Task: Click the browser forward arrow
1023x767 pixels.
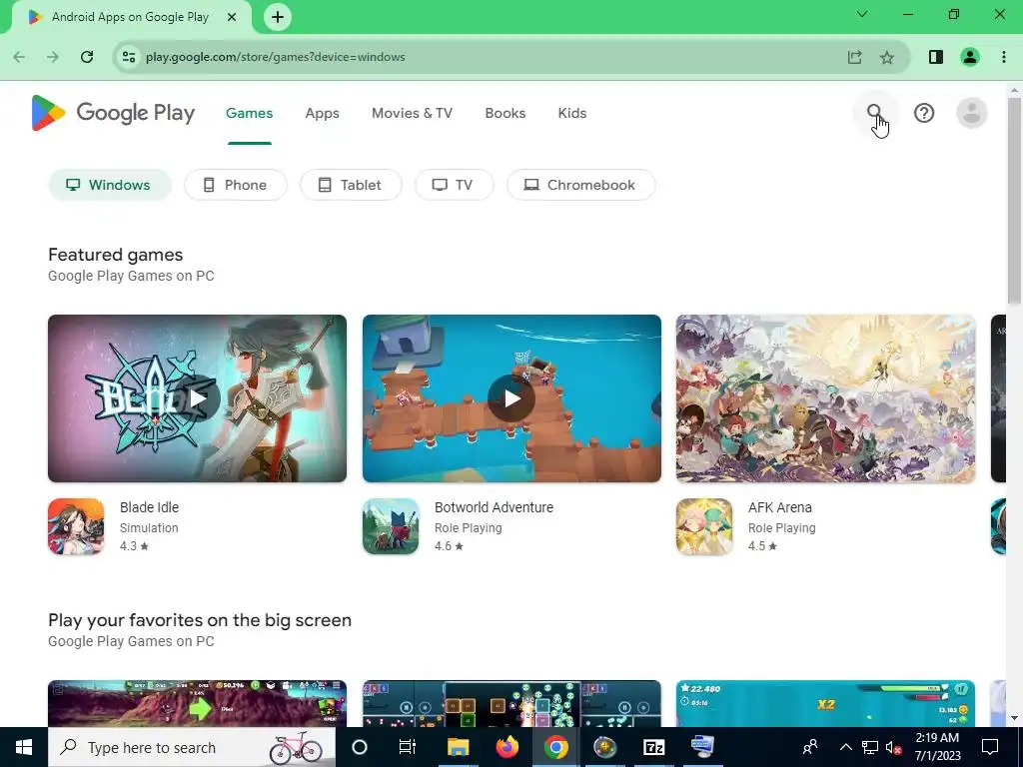Action: pos(53,57)
